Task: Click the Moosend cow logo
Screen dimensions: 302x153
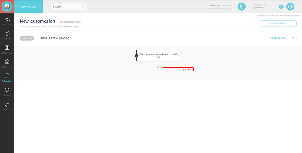Action: pos(7,7)
